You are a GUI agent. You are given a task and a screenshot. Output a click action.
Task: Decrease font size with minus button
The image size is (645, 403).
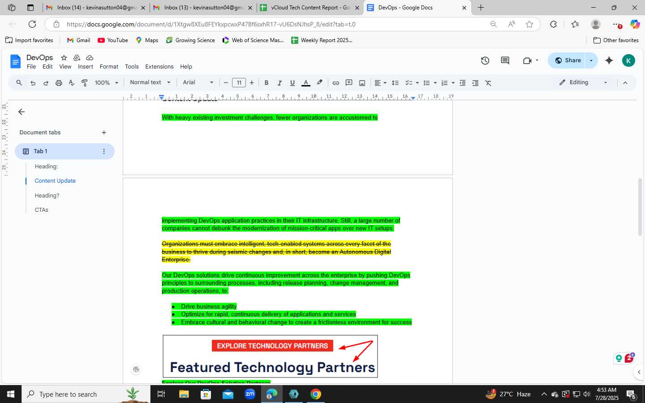226,83
